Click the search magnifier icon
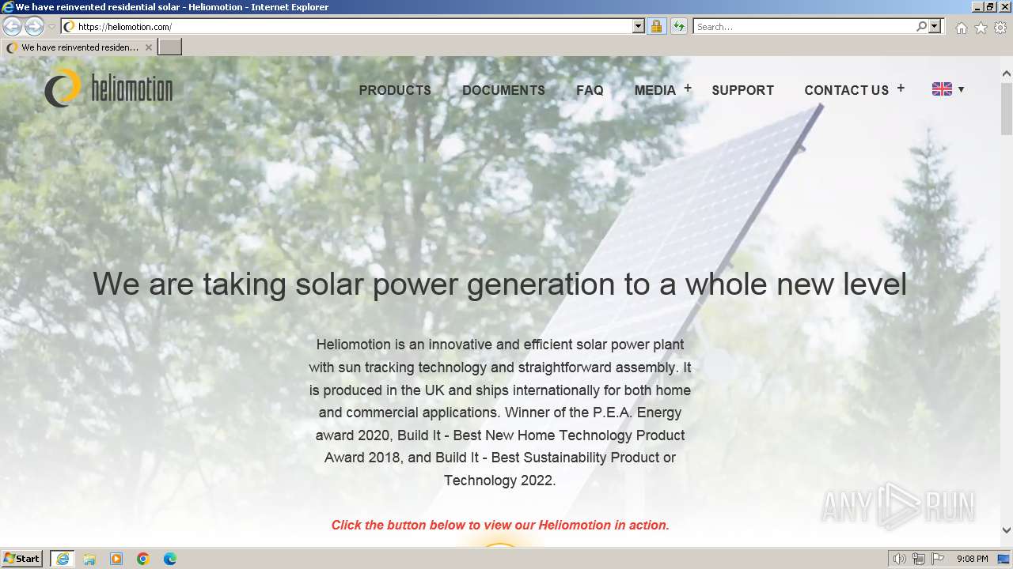The height and width of the screenshot is (569, 1013). pos(921,27)
